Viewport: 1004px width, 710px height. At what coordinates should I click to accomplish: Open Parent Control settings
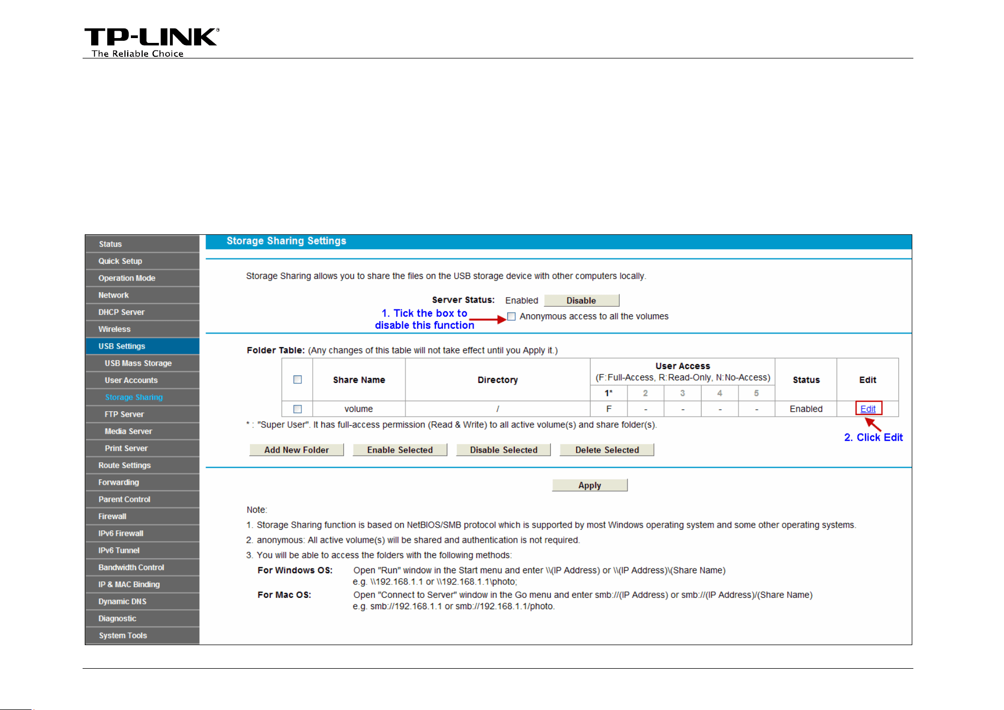tap(142, 499)
